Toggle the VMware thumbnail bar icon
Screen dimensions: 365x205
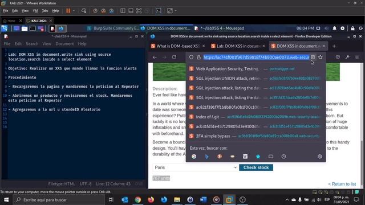pyautogui.click(x=131, y=11)
